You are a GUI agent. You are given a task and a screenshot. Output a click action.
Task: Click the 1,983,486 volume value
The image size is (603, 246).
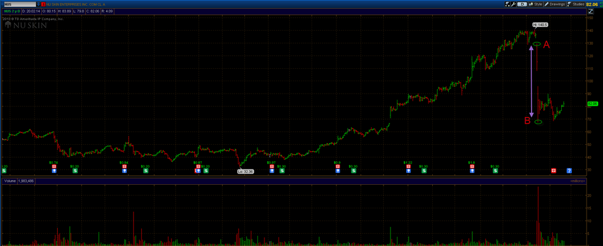pyautogui.click(x=25, y=180)
